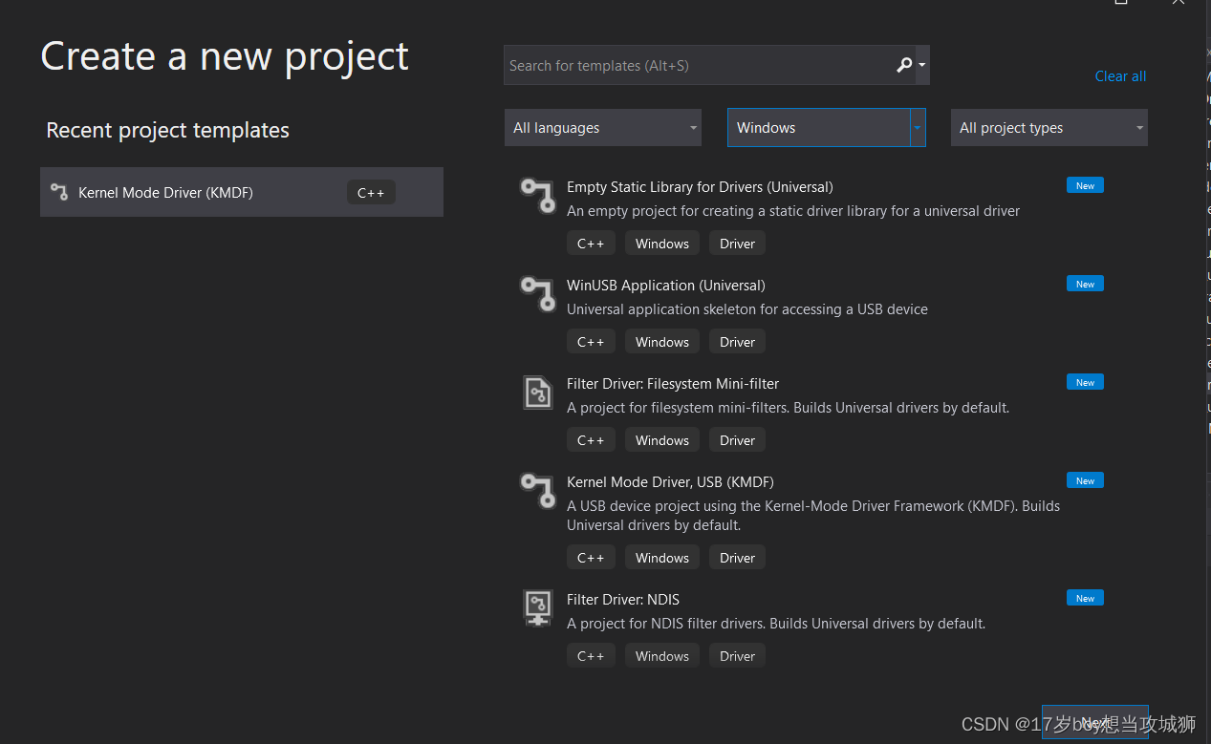
Task: Click the WinUSB Application (Universal) template icon
Action: 537,294
